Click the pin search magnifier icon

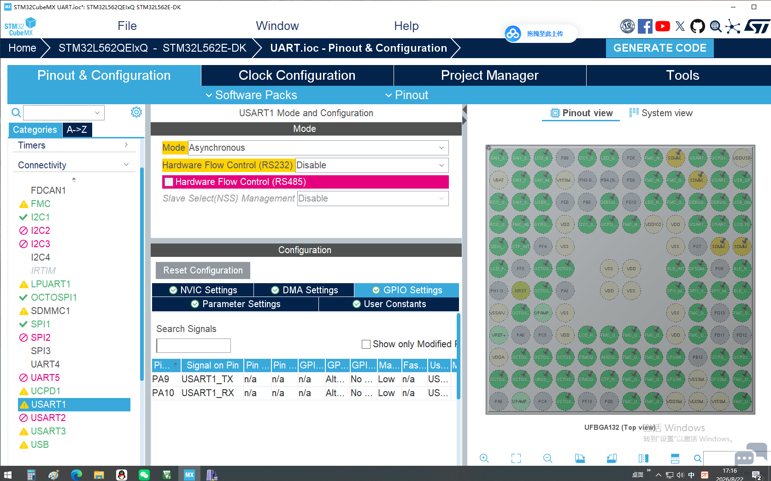click(698, 458)
